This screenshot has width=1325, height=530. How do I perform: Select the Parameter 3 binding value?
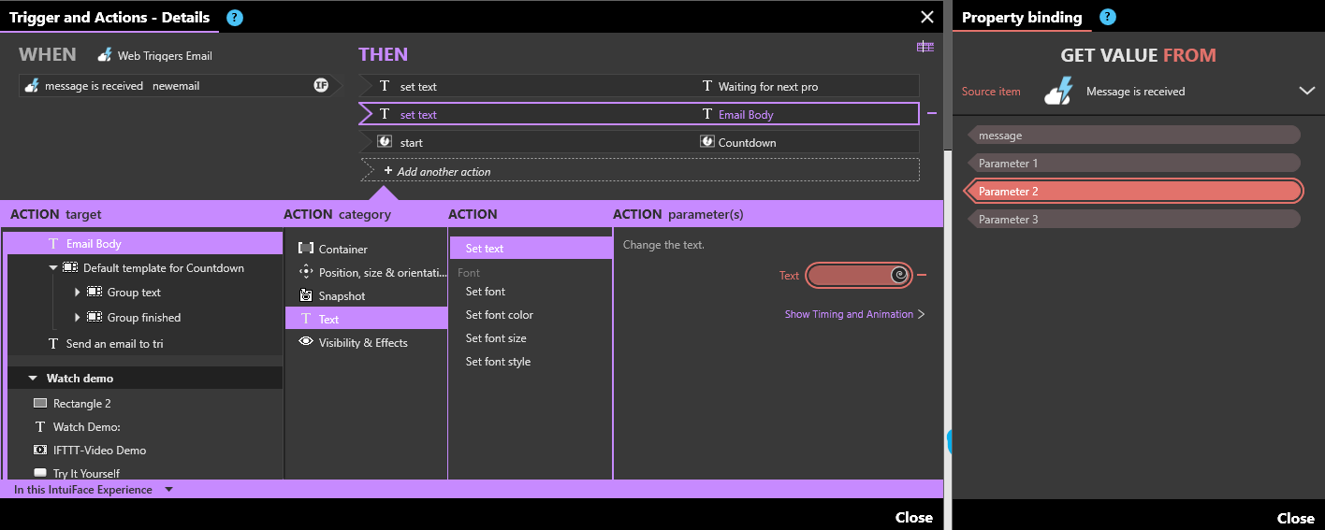1134,220
